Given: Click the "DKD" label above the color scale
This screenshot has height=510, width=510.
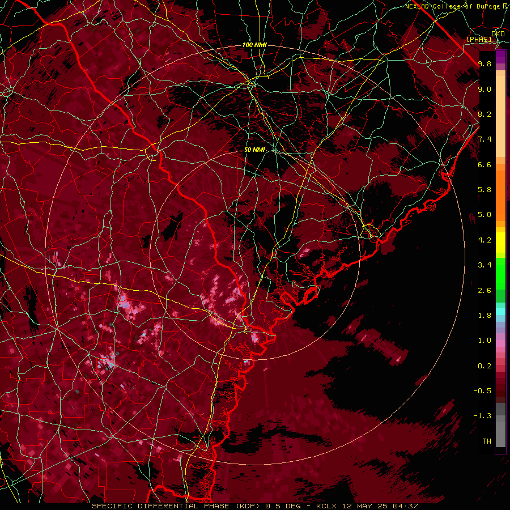Looking at the screenshot, I should coord(498,34).
